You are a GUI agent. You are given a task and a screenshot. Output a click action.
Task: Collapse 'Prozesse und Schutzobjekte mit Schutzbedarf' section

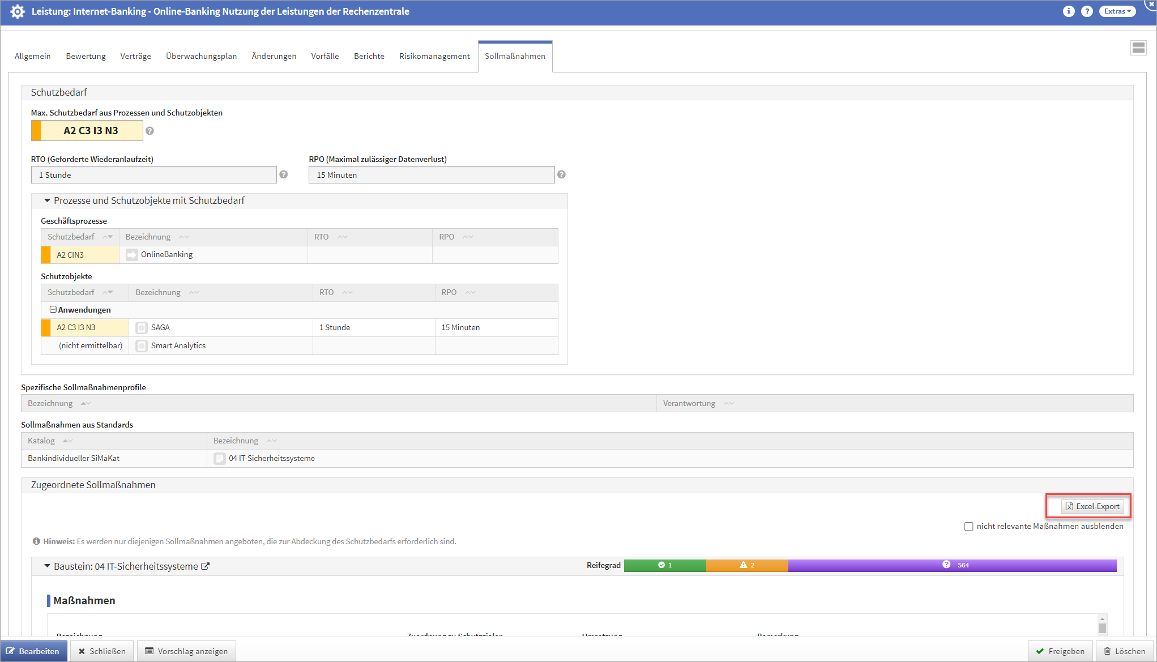47,200
